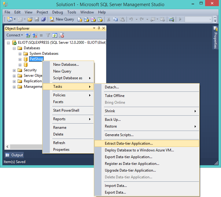Toggle auto-hide pin on Object Explorer
The width and height of the screenshot is (221, 197).
pyautogui.click(x=99, y=28)
